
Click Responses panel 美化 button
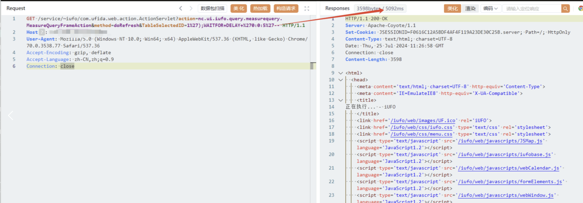pyautogui.click(x=452, y=8)
